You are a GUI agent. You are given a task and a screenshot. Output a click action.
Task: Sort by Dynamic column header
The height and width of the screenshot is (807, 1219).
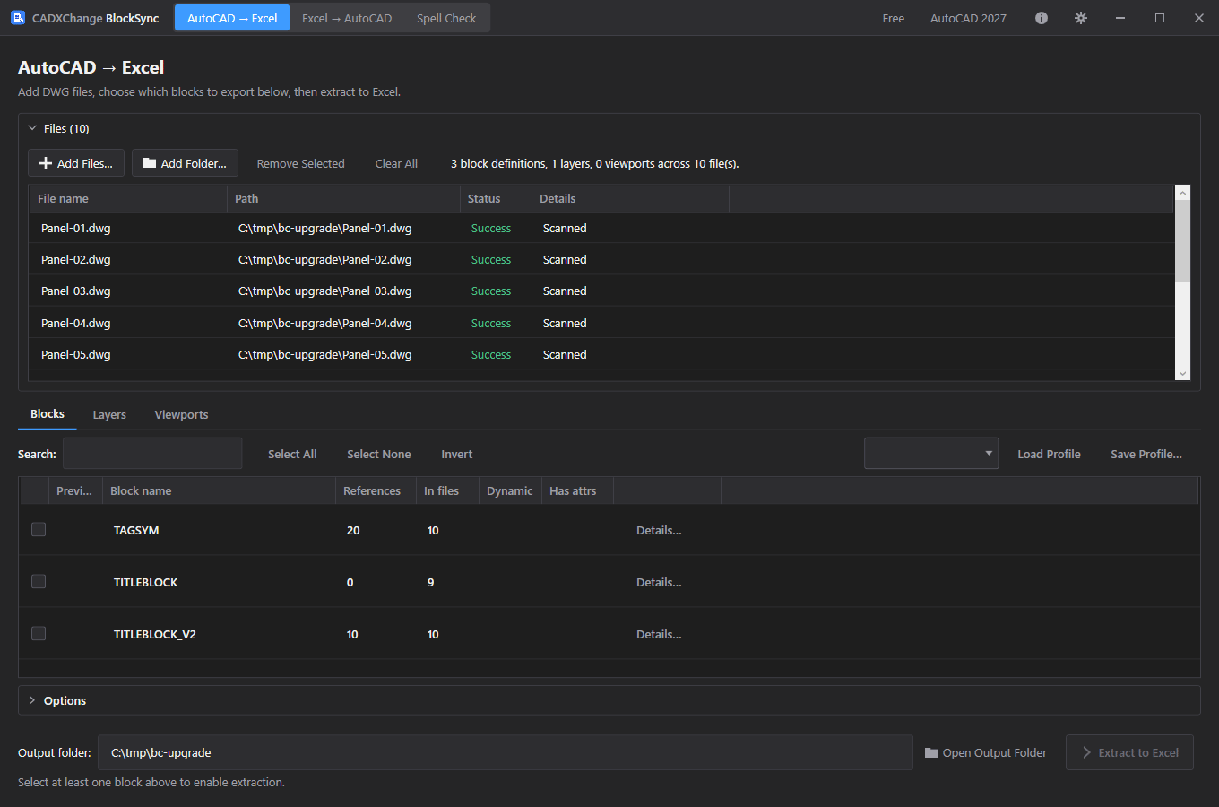coord(510,490)
